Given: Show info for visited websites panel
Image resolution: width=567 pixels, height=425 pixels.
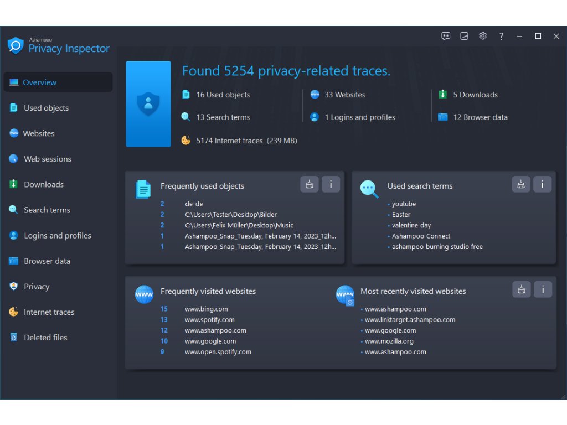Looking at the screenshot, I should pyautogui.click(x=543, y=289).
